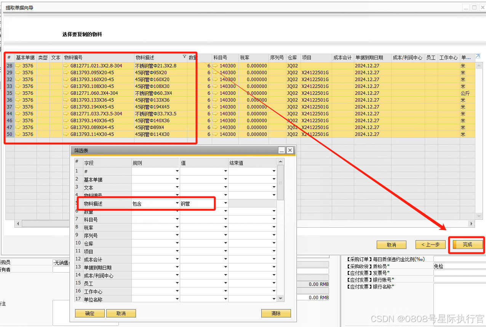
Task: Open 结束值 dropdown for 员工 row
Action: (x=274, y=283)
